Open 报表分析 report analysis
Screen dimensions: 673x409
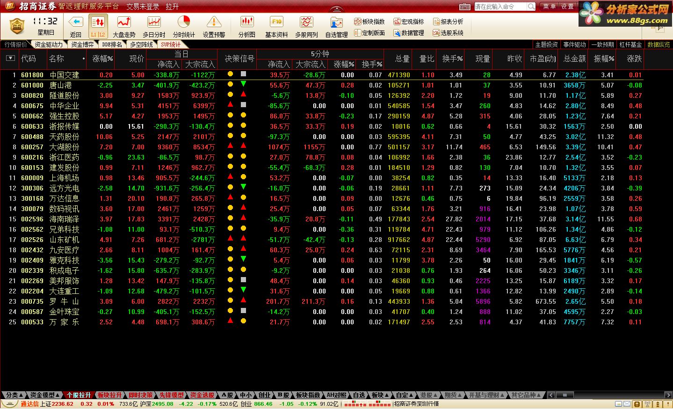(448, 22)
